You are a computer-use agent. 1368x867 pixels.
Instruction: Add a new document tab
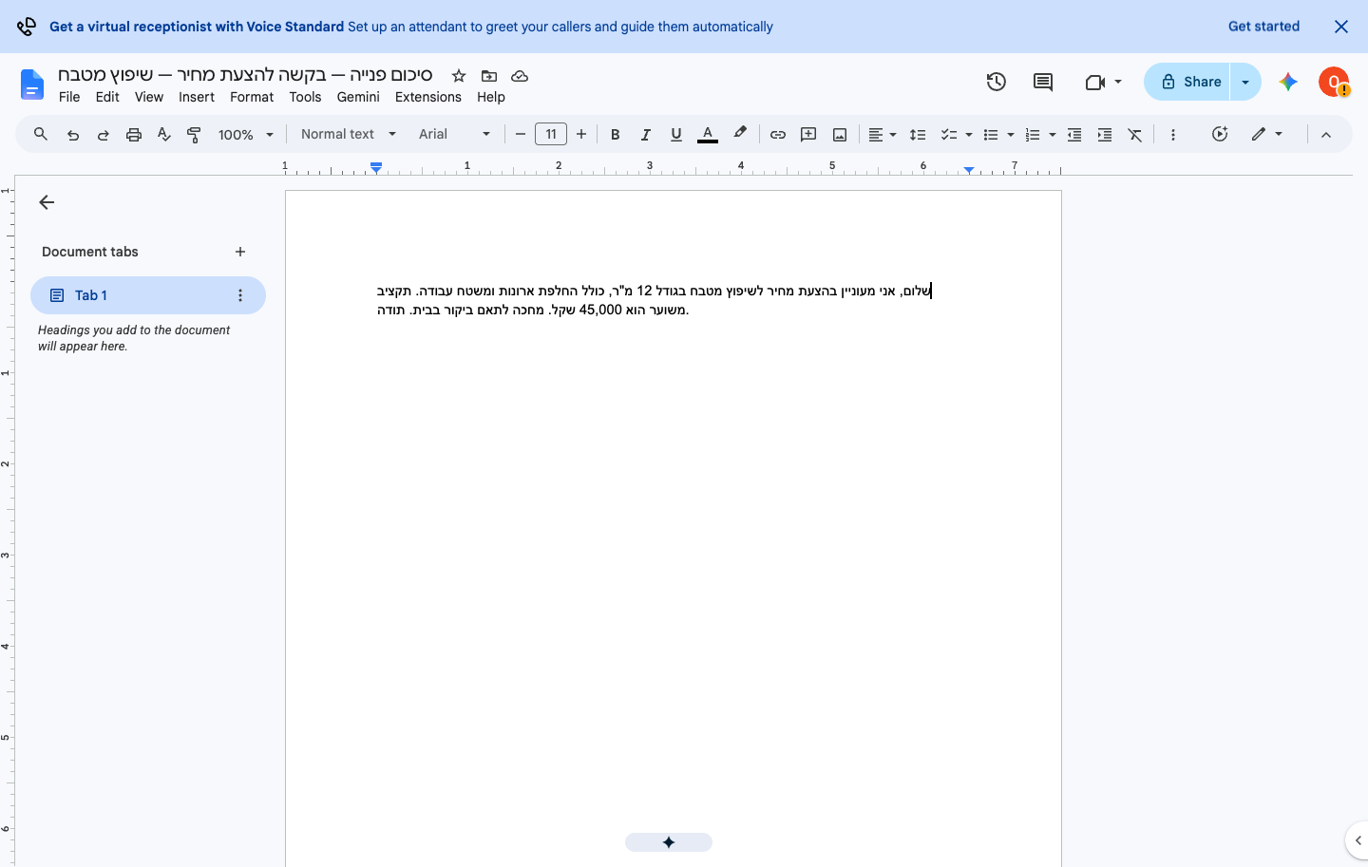240,252
